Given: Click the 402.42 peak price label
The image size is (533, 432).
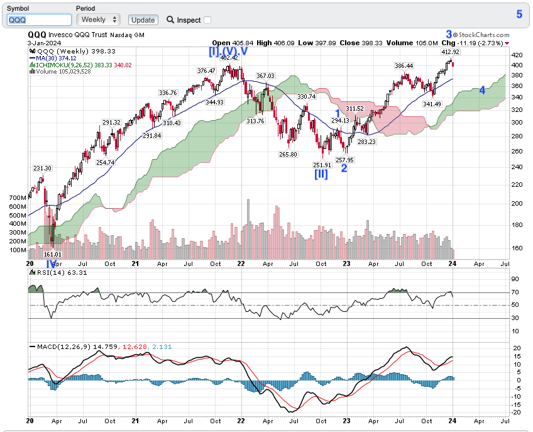Looking at the screenshot, I should click(229, 57).
